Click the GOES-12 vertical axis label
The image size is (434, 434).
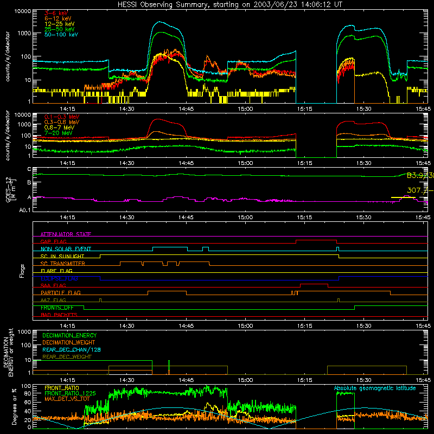pyautogui.click(x=11, y=190)
